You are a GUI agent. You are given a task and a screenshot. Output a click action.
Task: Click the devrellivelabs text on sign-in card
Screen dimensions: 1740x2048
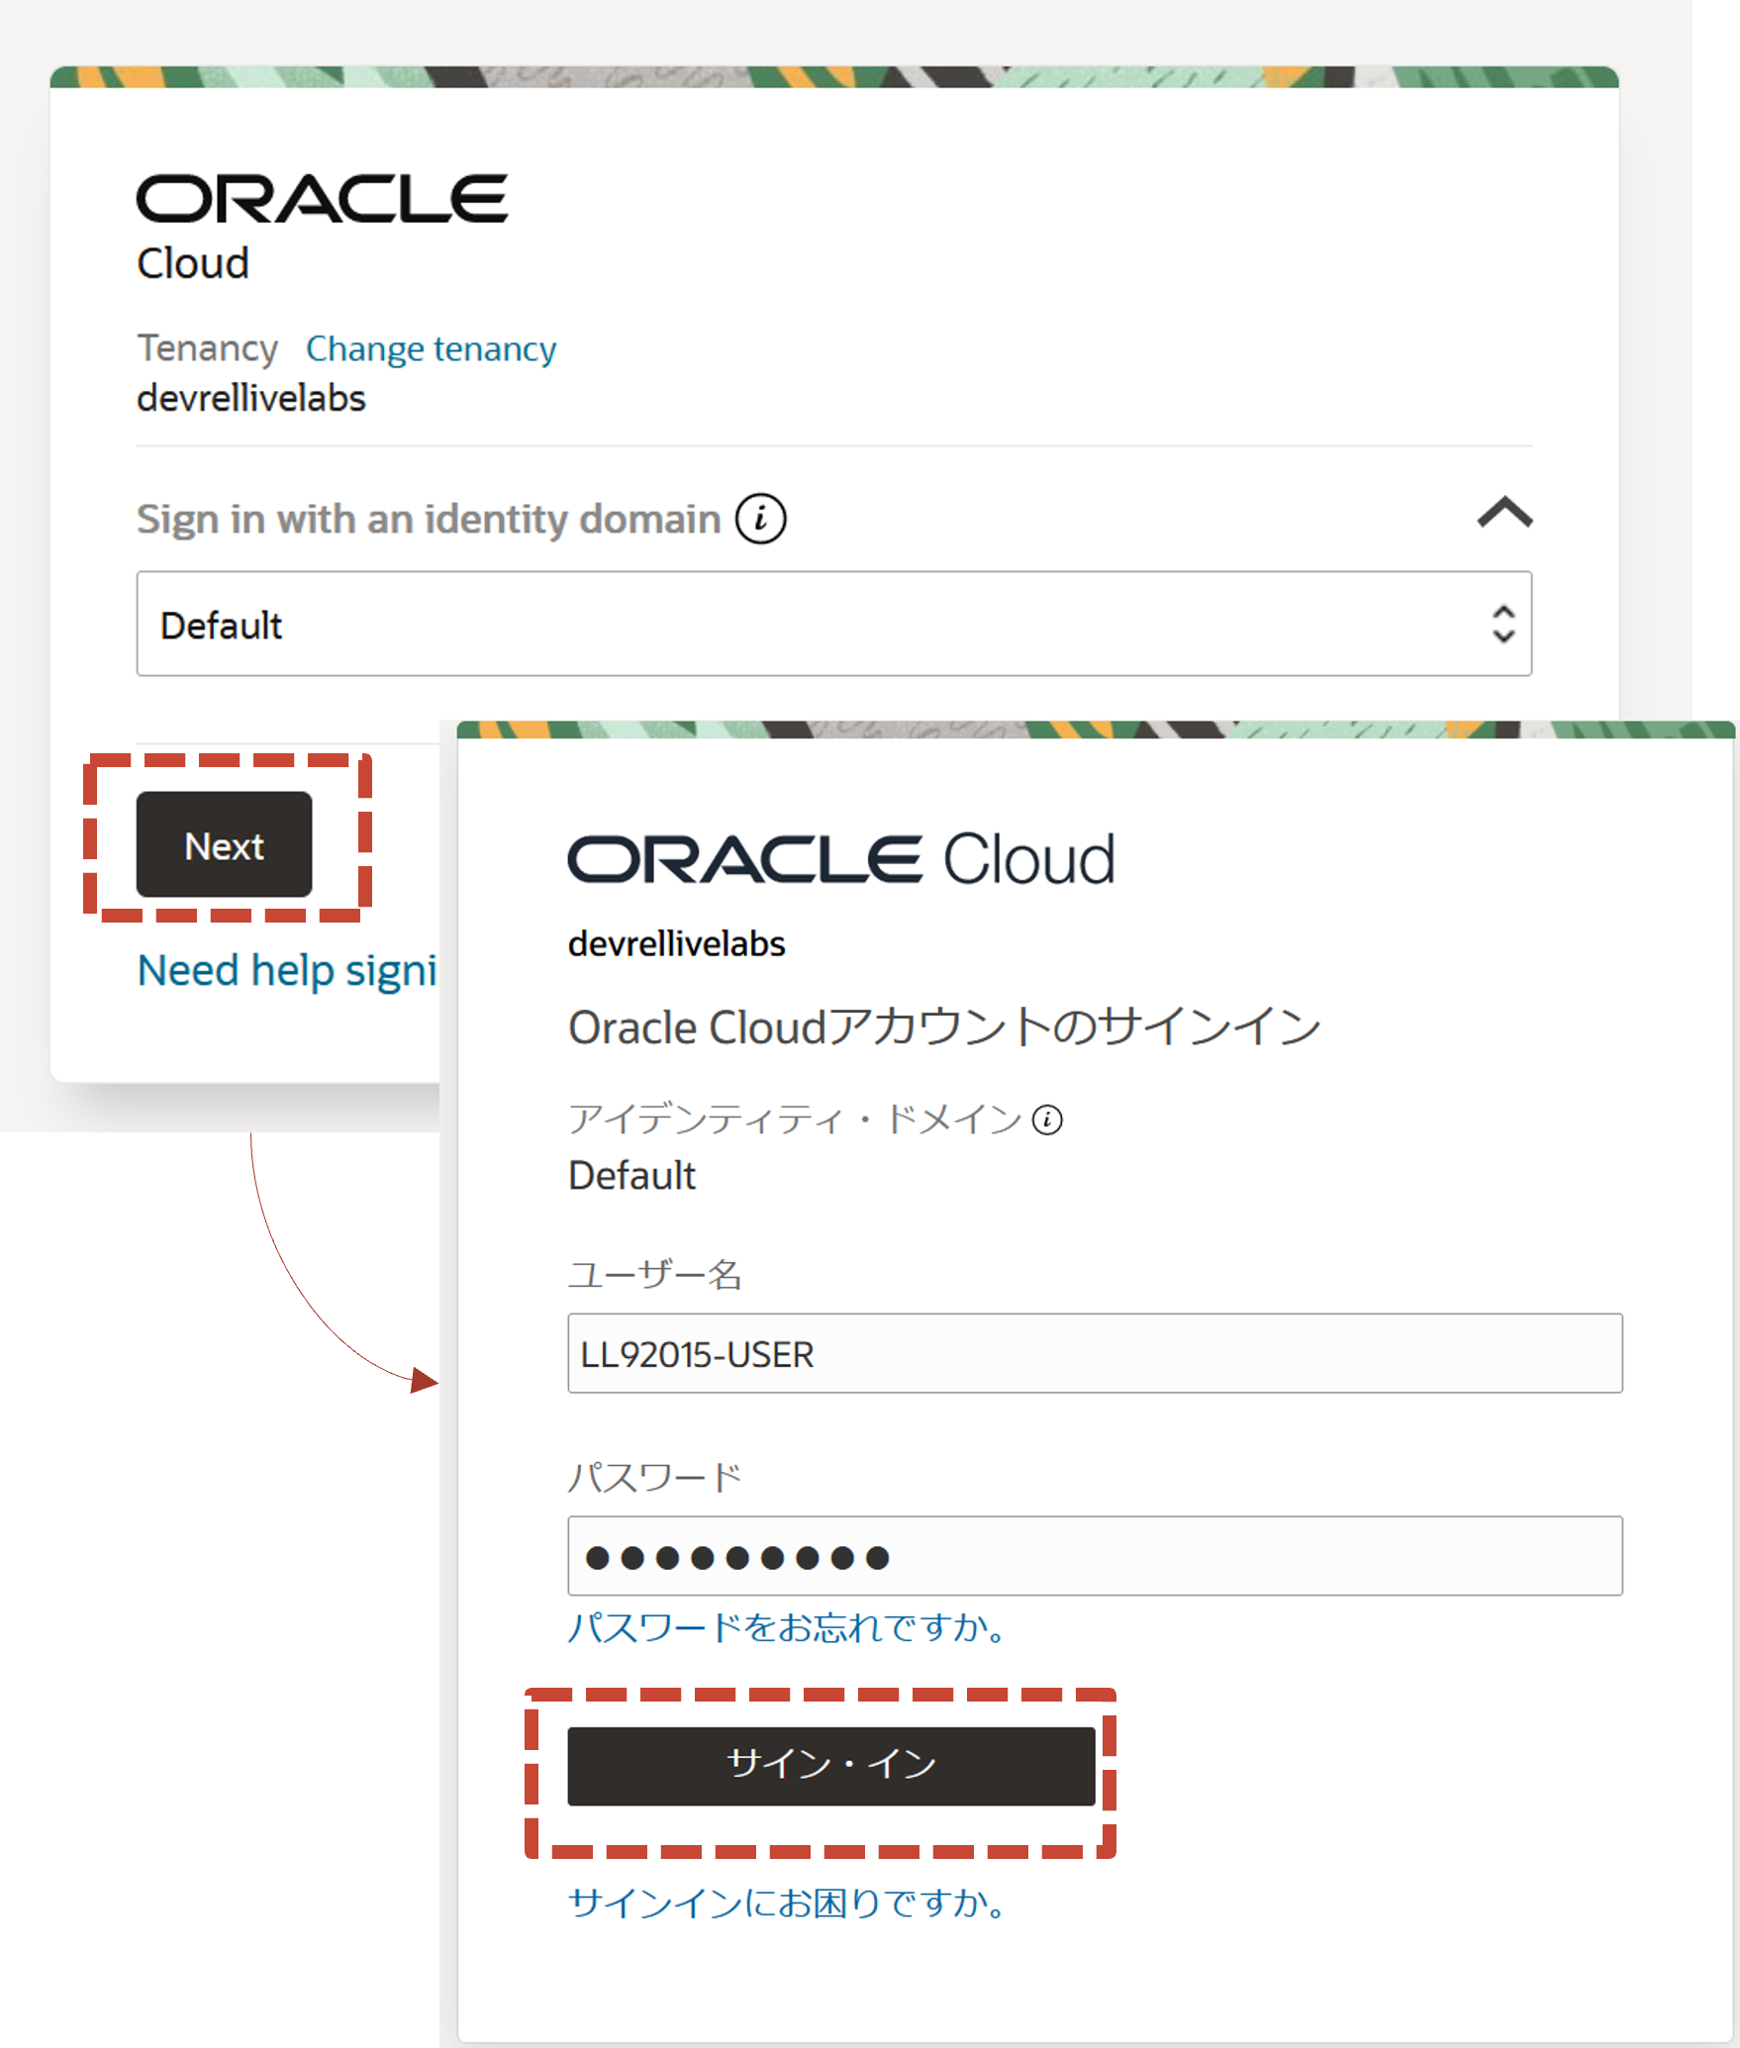676,943
